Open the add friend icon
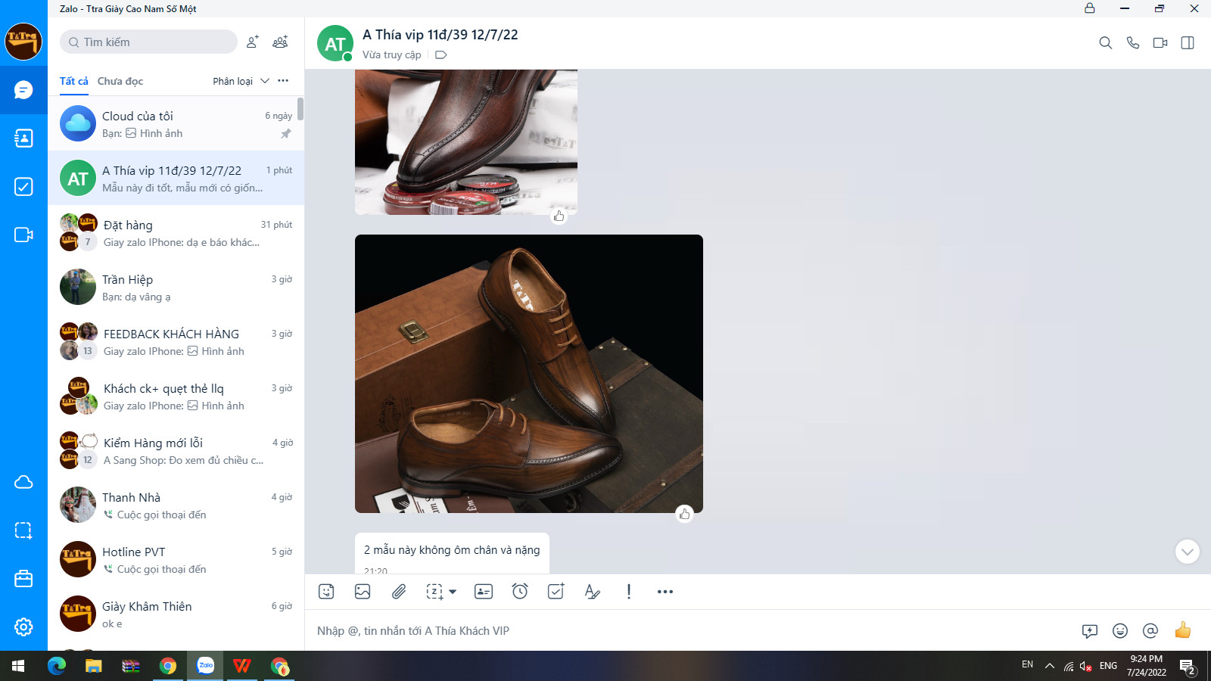This screenshot has height=681, width=1211. pyautogui.click(x=253, y=42)
